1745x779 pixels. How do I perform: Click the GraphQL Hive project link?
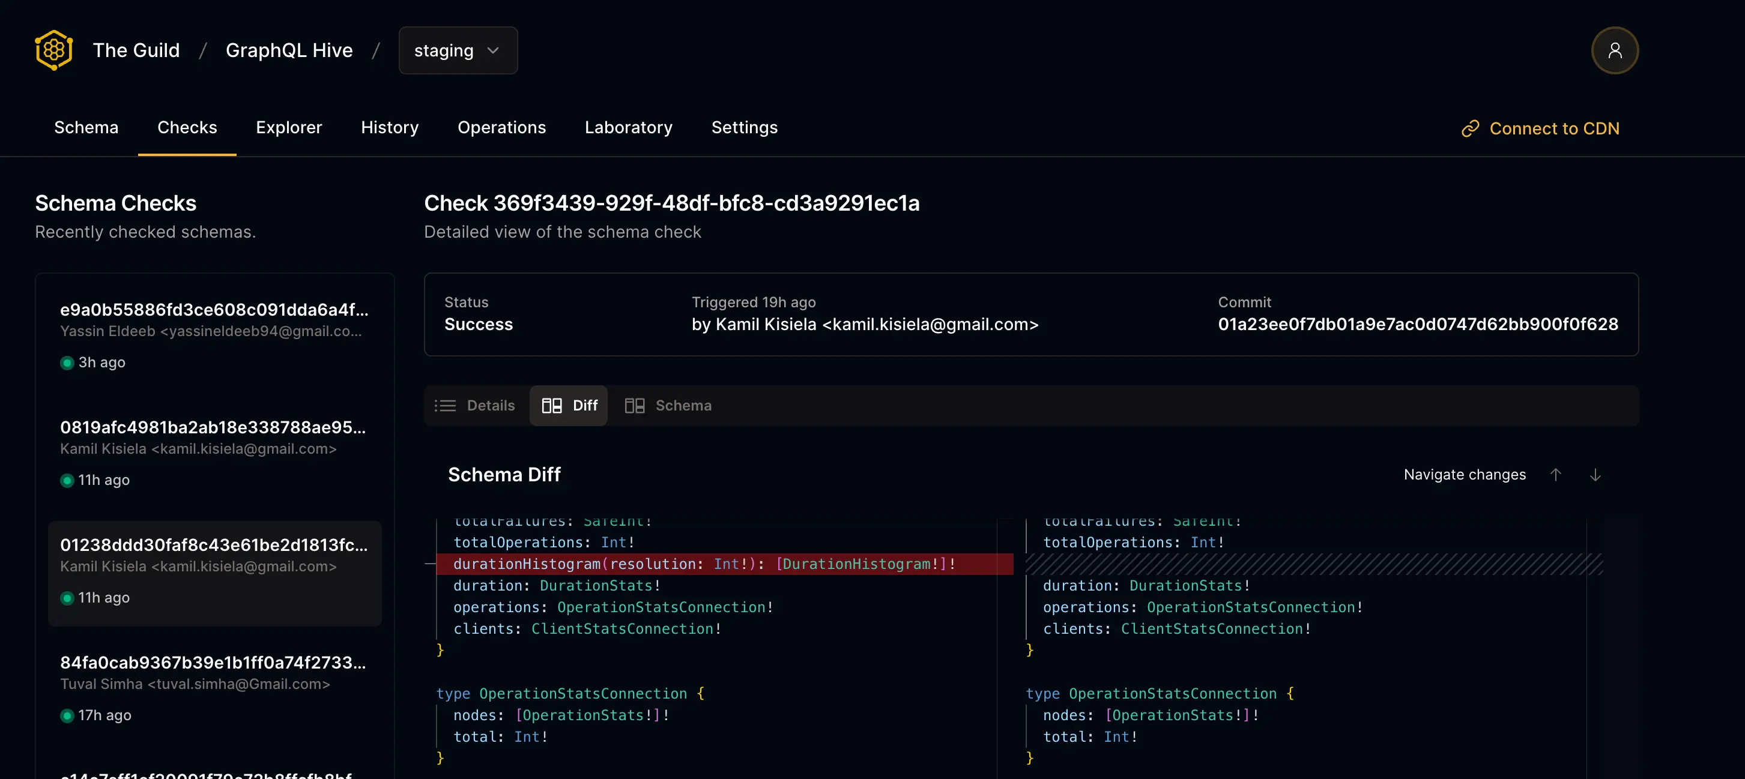289,50
